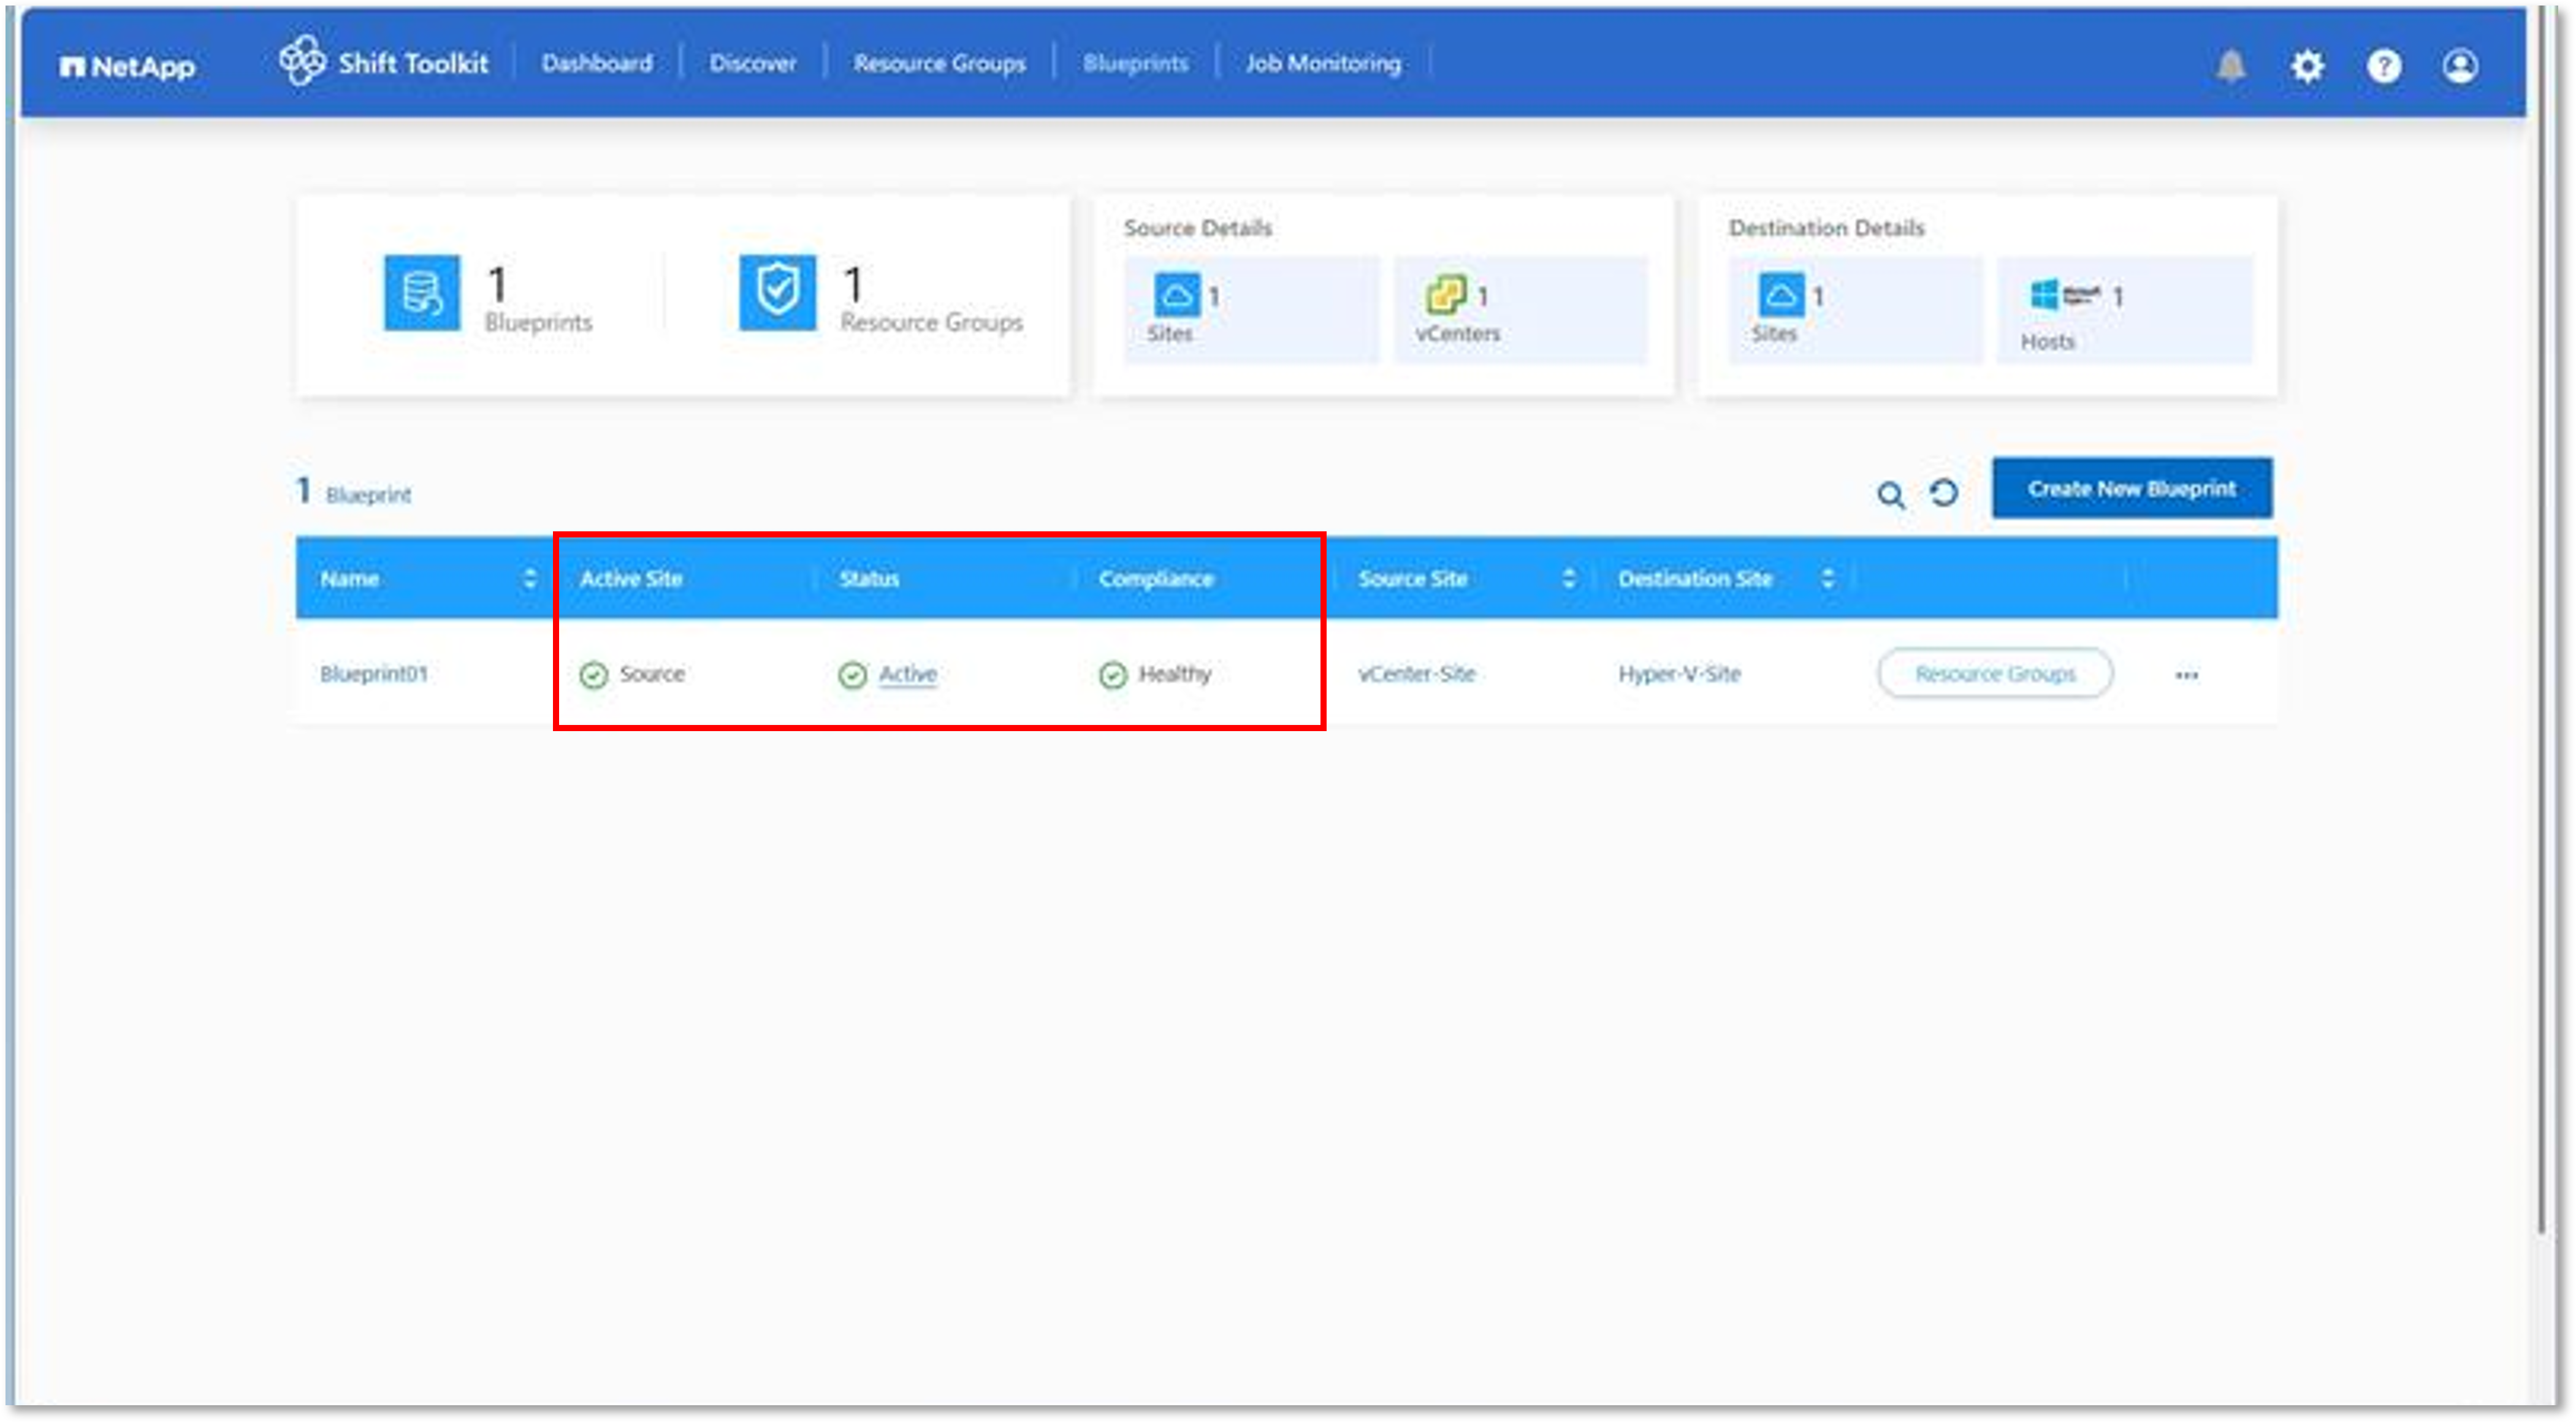Click the Source Details Sites tile
The height and width of the screenshot is (1423, 2576).
tap(1251, 309)
